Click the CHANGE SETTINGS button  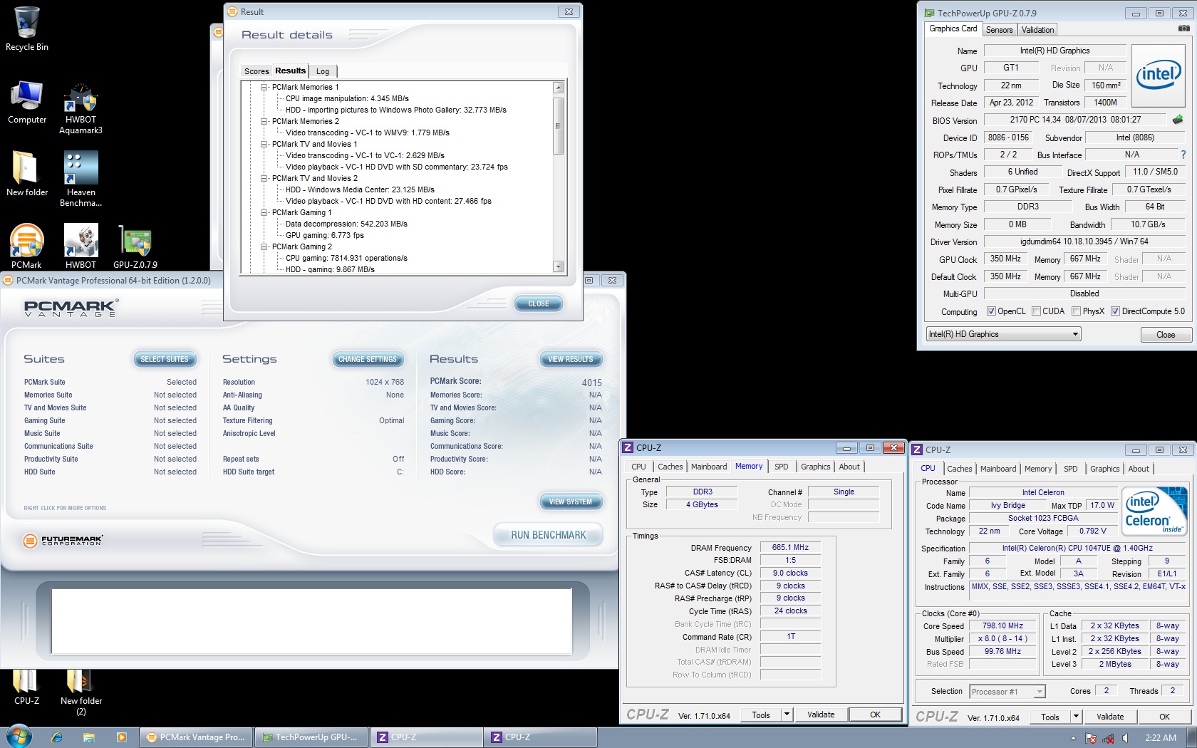point(368,360)
